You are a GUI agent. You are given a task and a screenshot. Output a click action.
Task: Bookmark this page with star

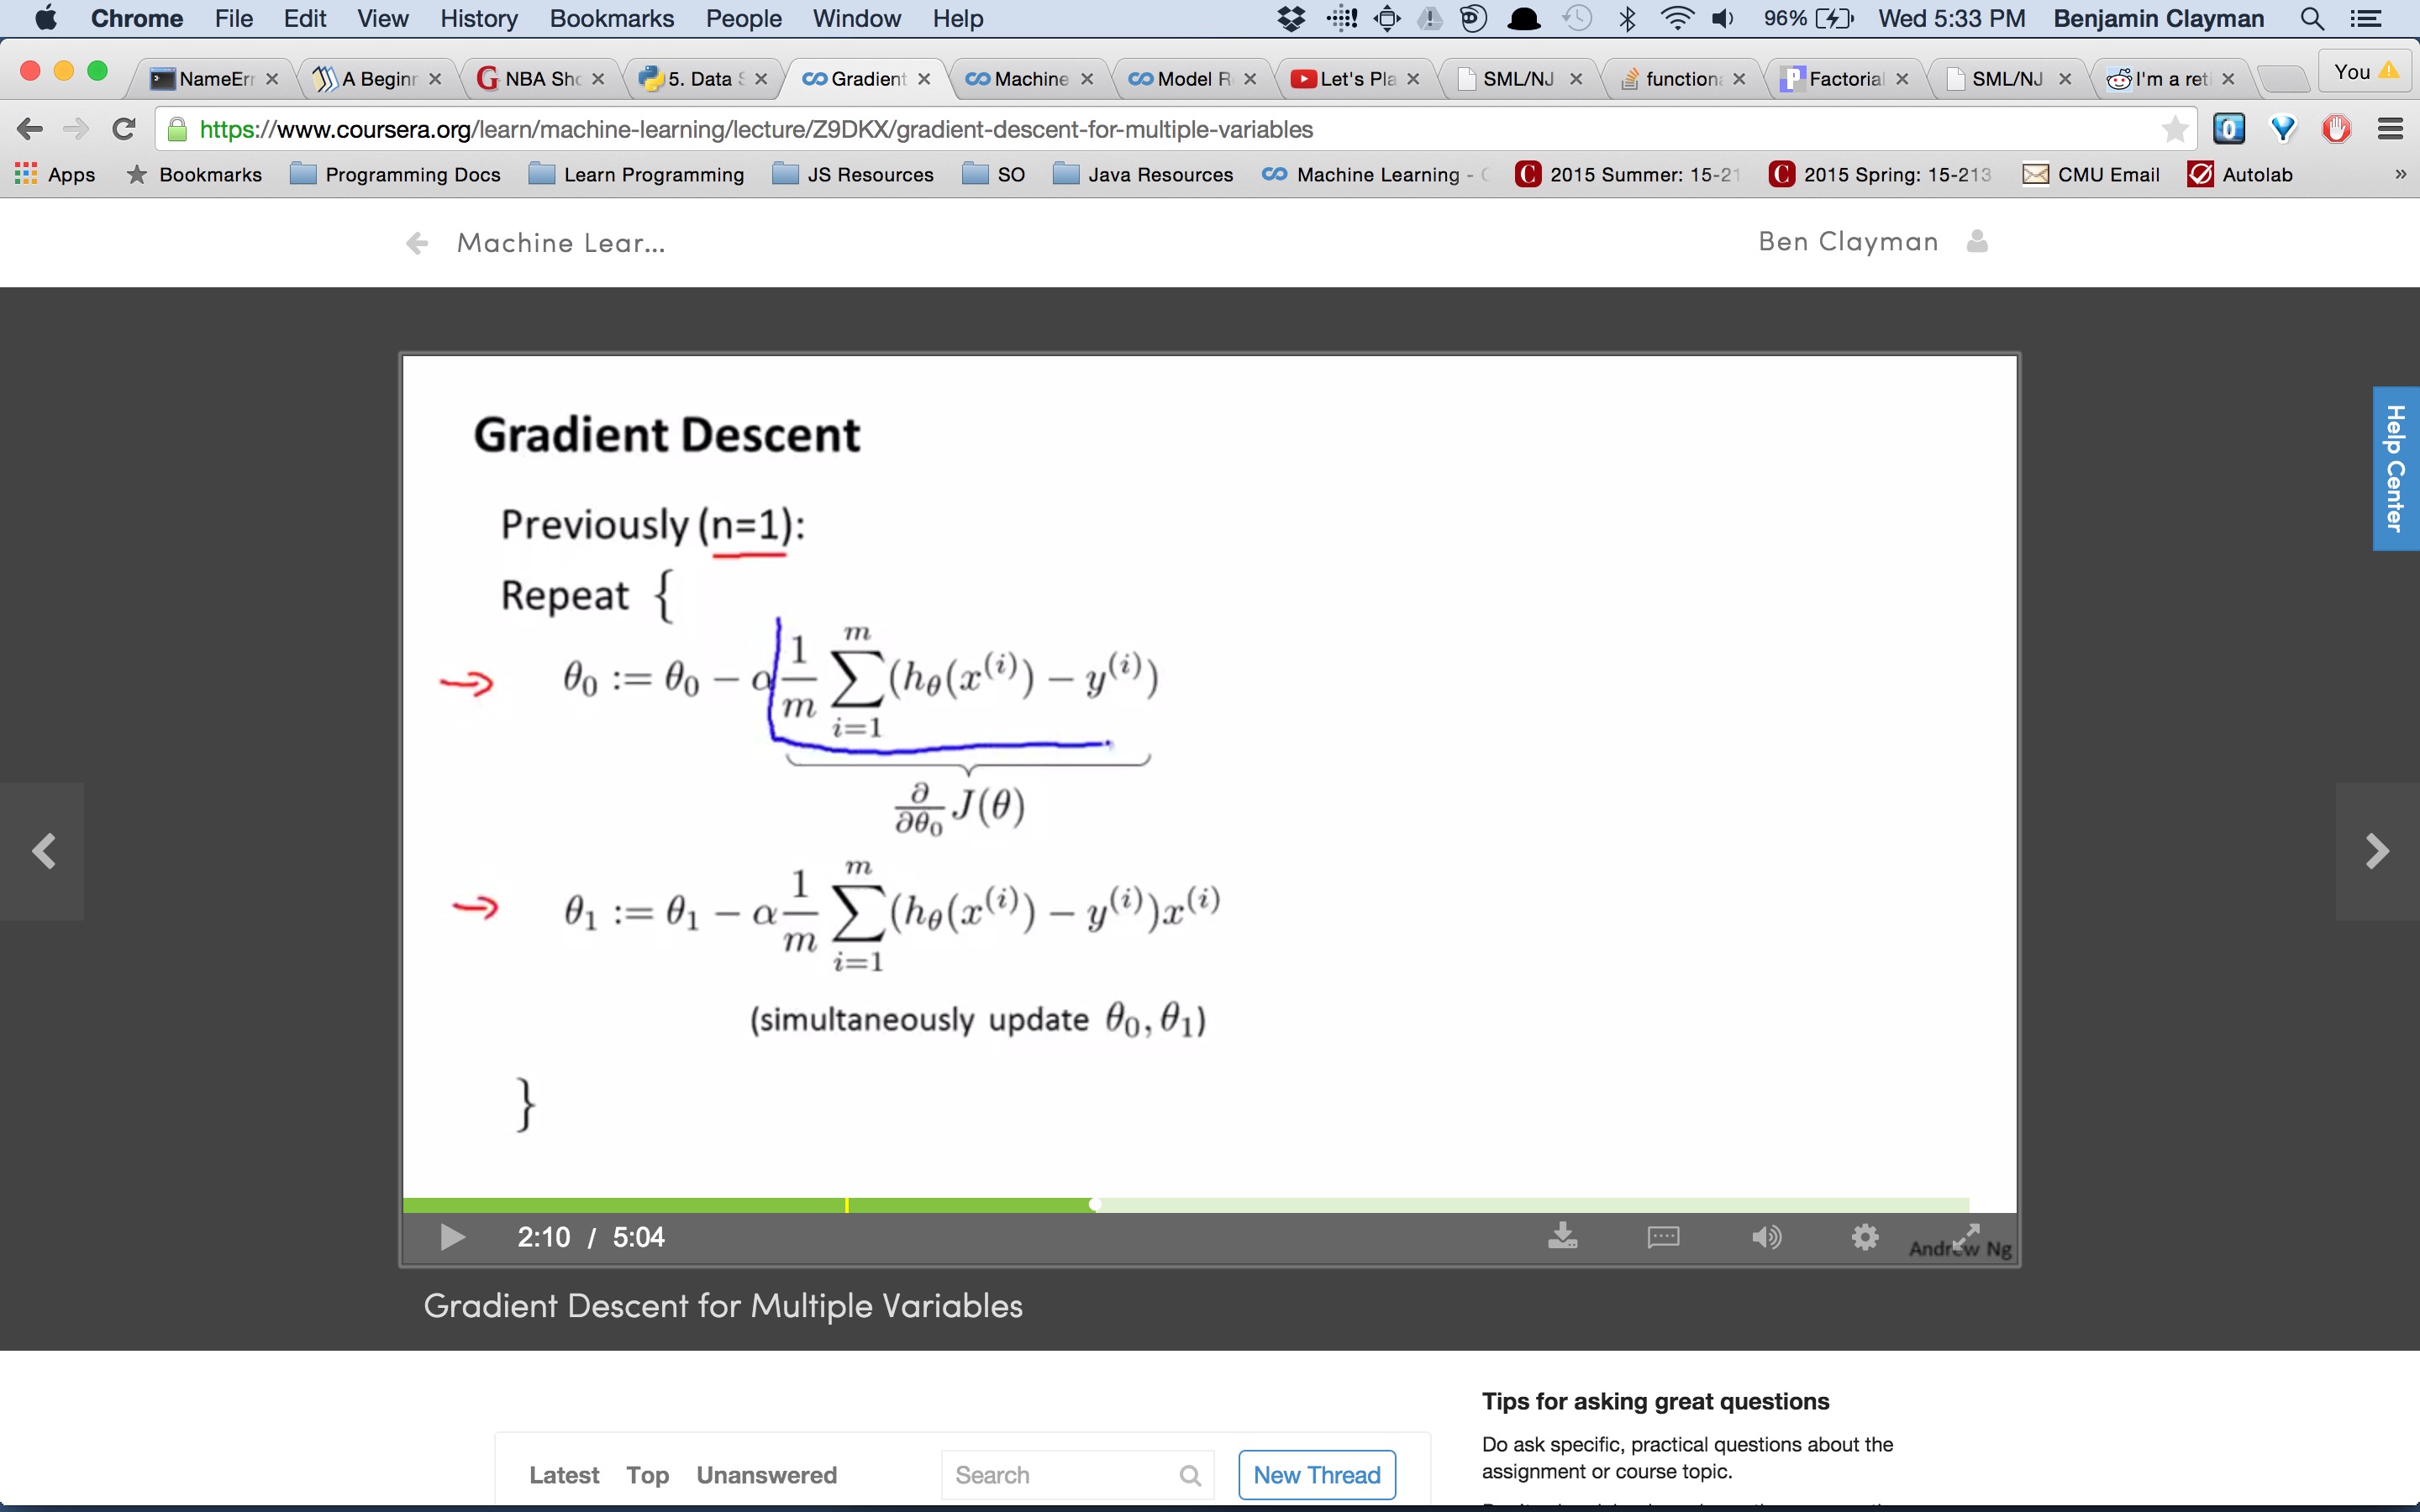click(x=2174, y=129)
